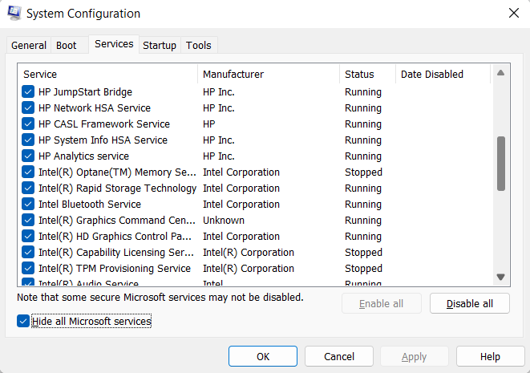Confirm with the OK button

263,356
